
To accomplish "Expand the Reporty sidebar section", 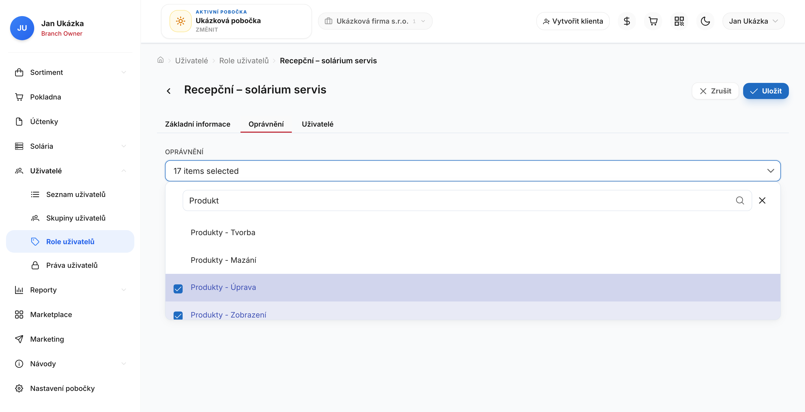I will tap(70, 290).
